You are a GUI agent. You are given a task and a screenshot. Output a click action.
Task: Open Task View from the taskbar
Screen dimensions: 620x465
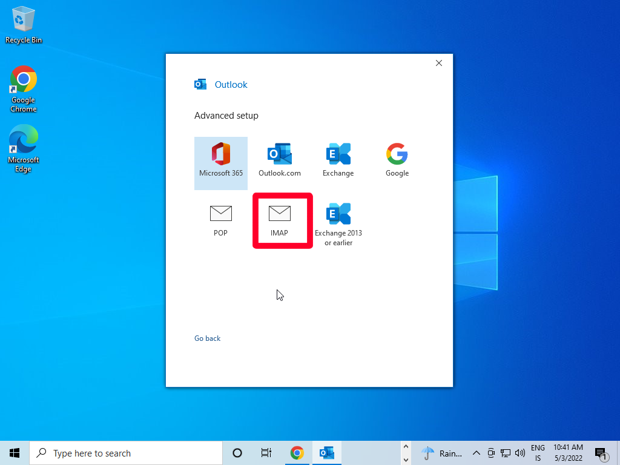click(266, 453)
